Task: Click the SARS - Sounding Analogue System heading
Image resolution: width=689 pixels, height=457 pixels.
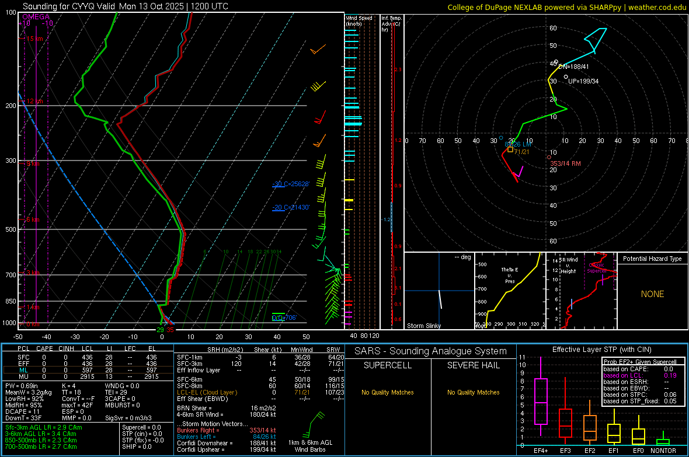Action: point(430,351)
